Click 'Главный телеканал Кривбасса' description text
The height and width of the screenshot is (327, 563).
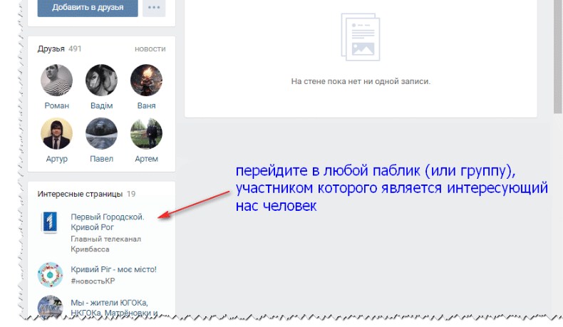coord(106,244)
